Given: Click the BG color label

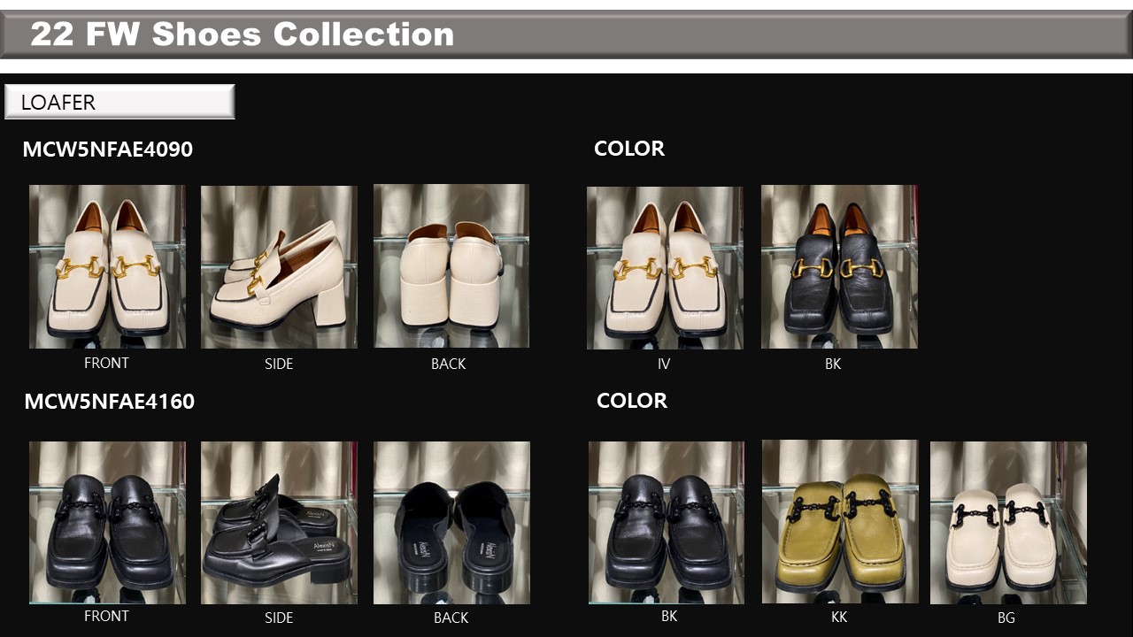Looking at the screenshot, I should coord(1006,618).
